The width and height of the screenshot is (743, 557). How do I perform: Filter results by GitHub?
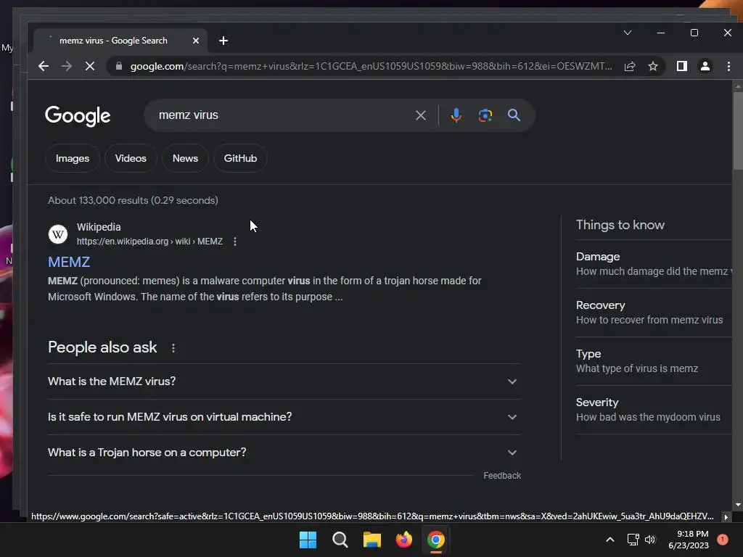click(240, 158)
